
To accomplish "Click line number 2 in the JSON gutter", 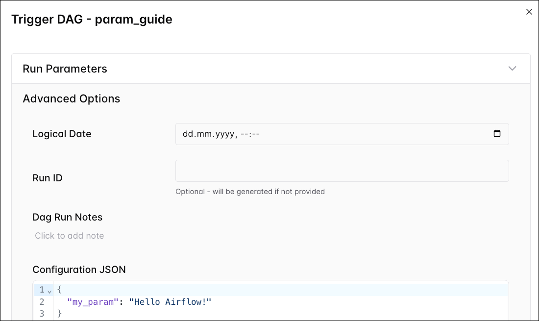I will (x=41, y=302).
